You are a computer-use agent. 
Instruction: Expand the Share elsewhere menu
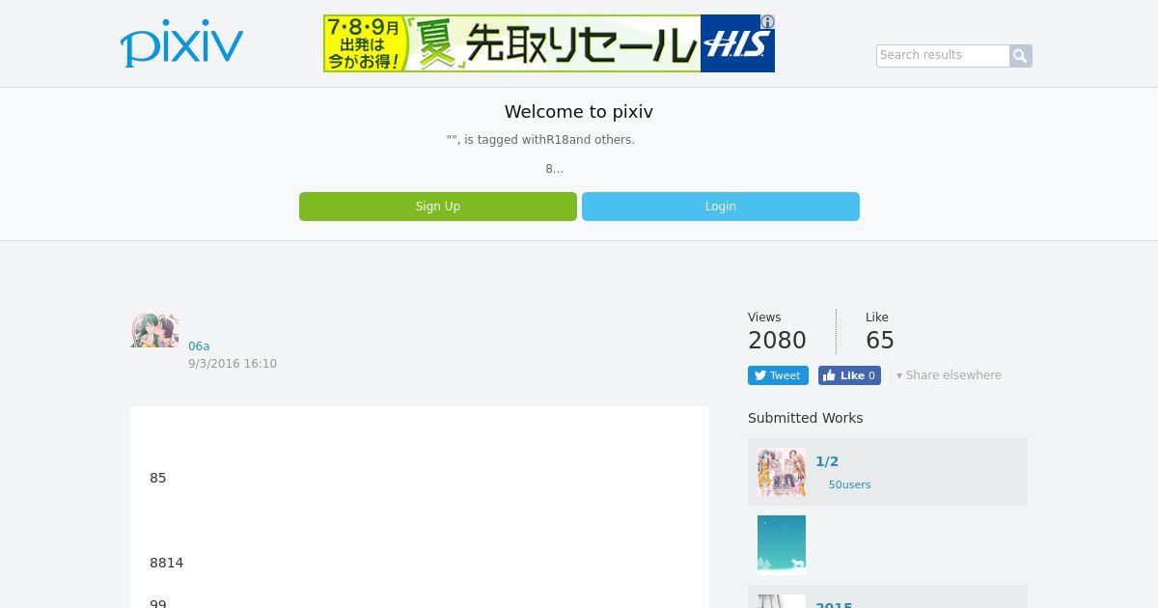pyautogui.click(x=949, y=375)
